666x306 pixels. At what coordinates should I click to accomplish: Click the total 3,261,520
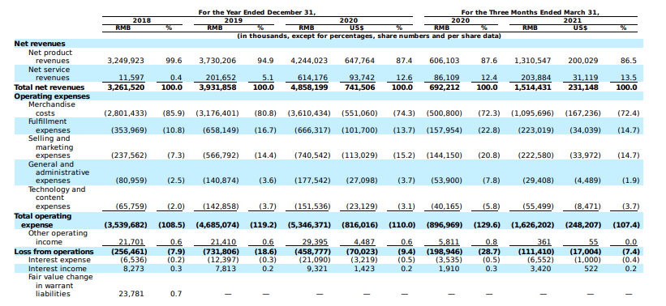tap(125, 87)
